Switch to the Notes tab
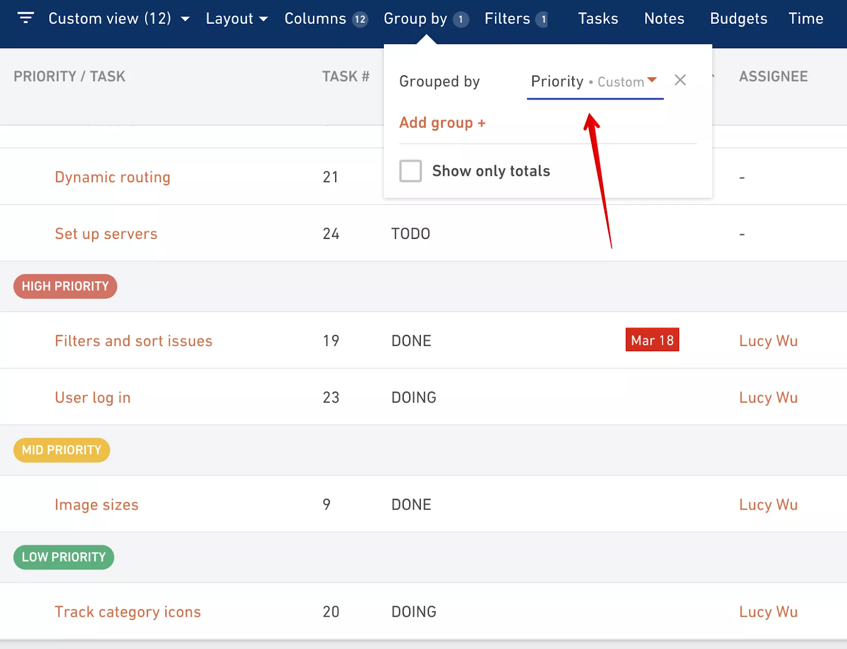The height and width of the screenshot is (649, 847). coord(664,18)
